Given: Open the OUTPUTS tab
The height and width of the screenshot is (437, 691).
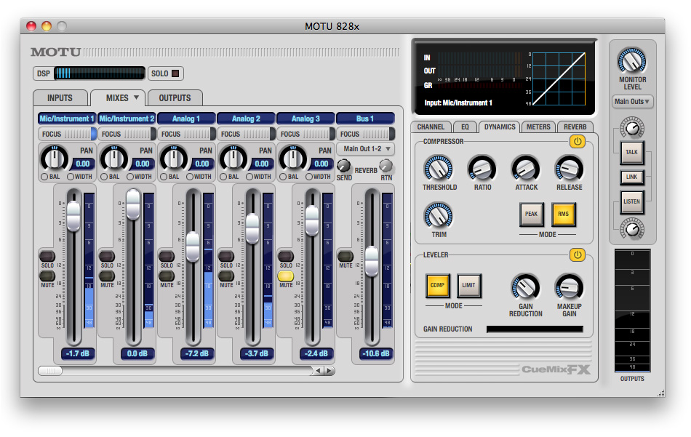Looking at the screenshot, I should [x=175, y=98].
